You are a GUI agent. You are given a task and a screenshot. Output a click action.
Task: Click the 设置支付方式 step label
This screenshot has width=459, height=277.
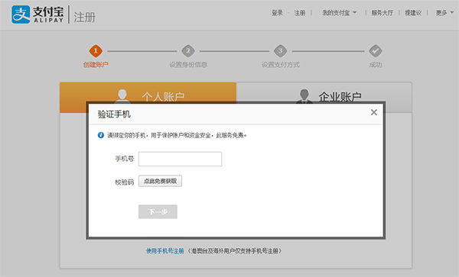[x=281, y=65]
